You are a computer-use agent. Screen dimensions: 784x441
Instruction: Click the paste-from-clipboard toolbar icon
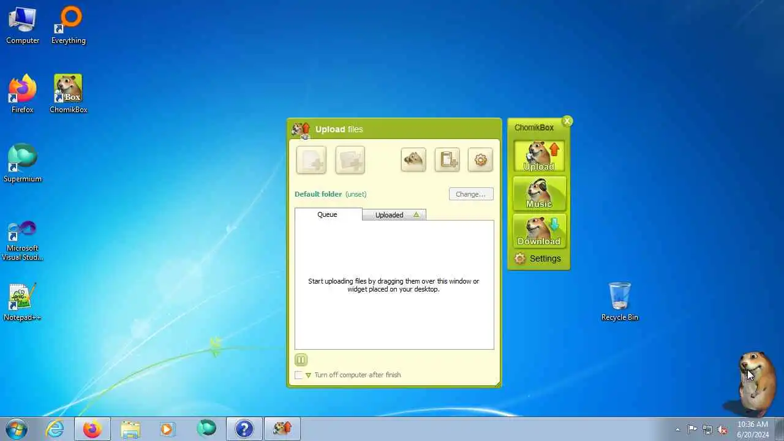click(447, 160)
